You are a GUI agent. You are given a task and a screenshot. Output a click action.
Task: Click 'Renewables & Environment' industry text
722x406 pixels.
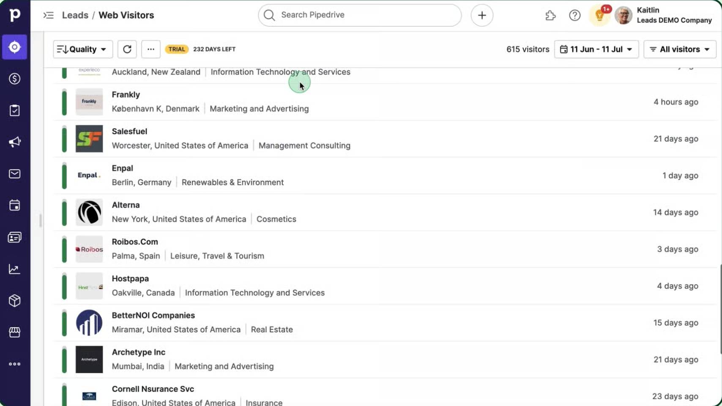coord(232,182)
